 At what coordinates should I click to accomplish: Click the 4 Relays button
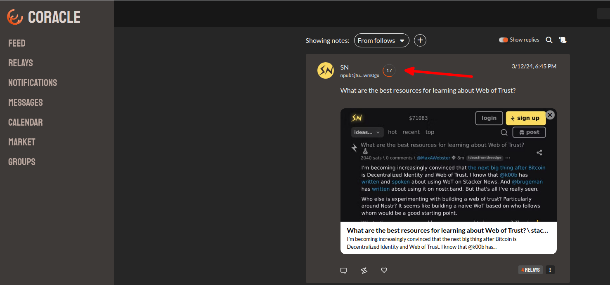click(530, 270)
